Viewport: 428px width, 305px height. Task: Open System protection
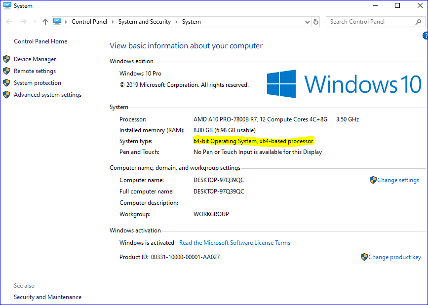(x=38, y=83)
